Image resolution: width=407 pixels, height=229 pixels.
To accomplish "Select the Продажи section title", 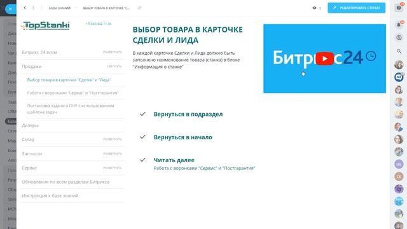I will [32, 66].
